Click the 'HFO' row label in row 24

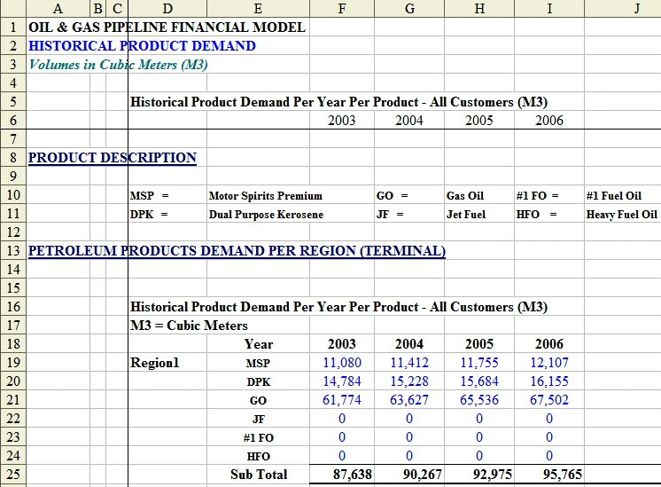[x=259, y=456]
